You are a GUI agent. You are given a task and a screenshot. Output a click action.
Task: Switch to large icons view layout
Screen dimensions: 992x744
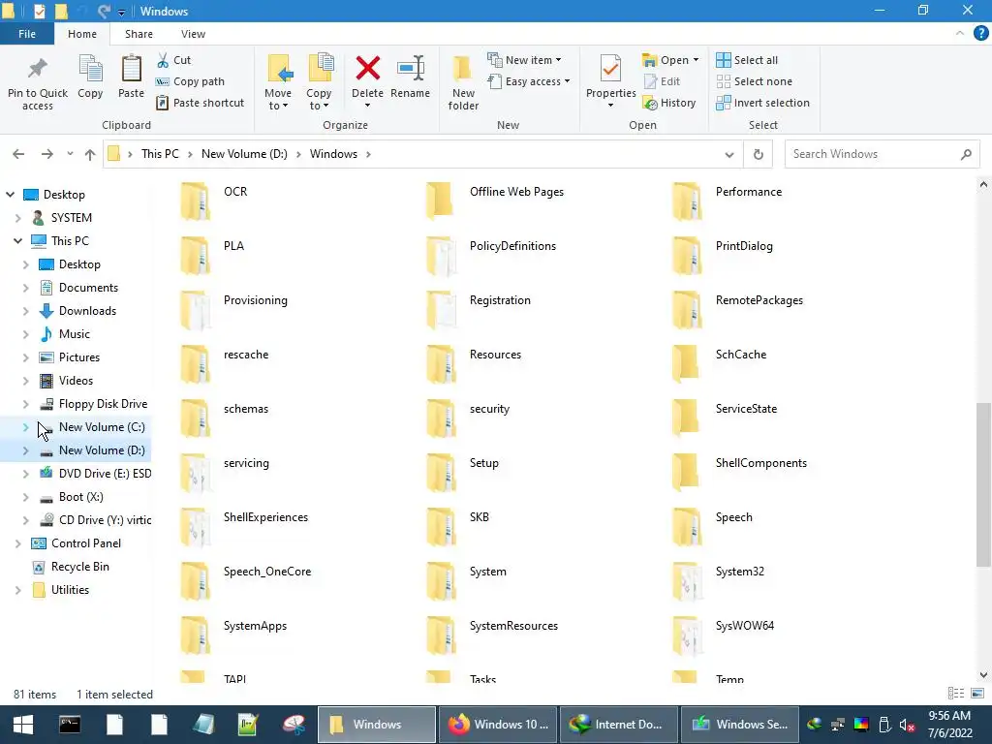[977, 694]
